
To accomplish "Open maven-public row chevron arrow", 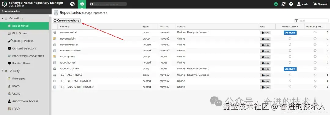I will tap(328, 39).
